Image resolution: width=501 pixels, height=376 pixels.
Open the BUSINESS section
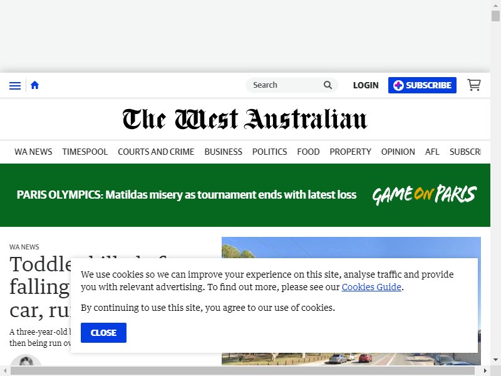tap(224, 152)
